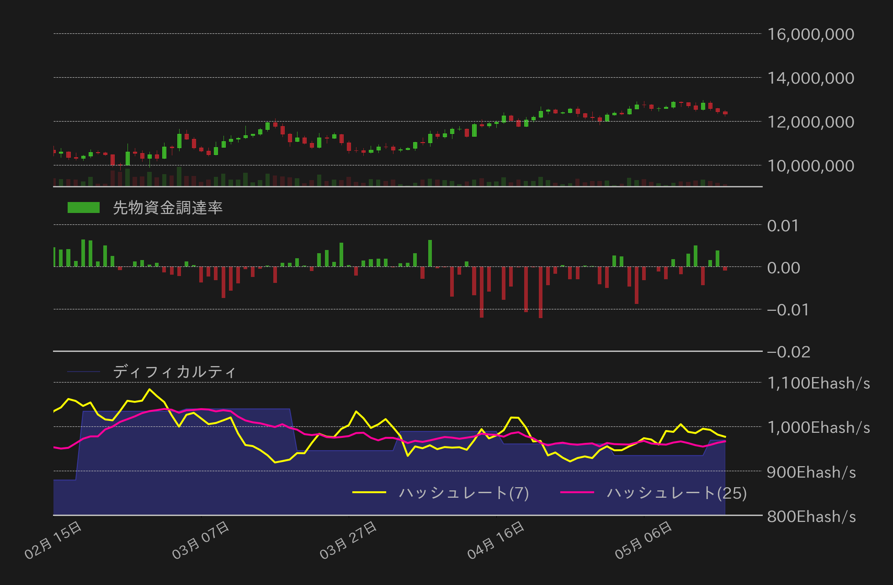Viewport: 893px width, 585px height.
Task: Click the 03月 27日 date label
Action: (x=348, y=540)
